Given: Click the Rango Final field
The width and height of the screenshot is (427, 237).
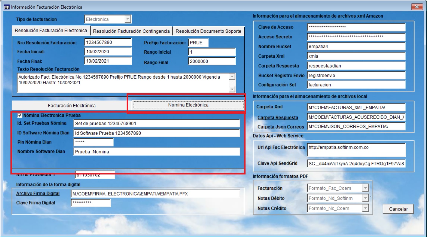Looking at the screenshot, I should point(212,61).
